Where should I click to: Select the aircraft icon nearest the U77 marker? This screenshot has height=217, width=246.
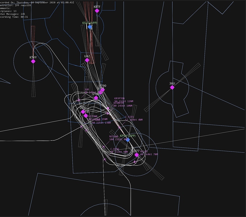coord(135,162)
